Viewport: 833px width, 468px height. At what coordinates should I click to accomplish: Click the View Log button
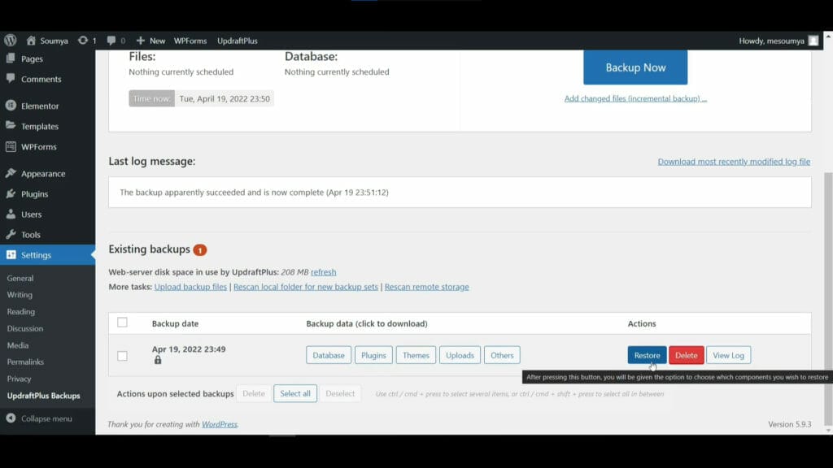[x=728, y=355]
